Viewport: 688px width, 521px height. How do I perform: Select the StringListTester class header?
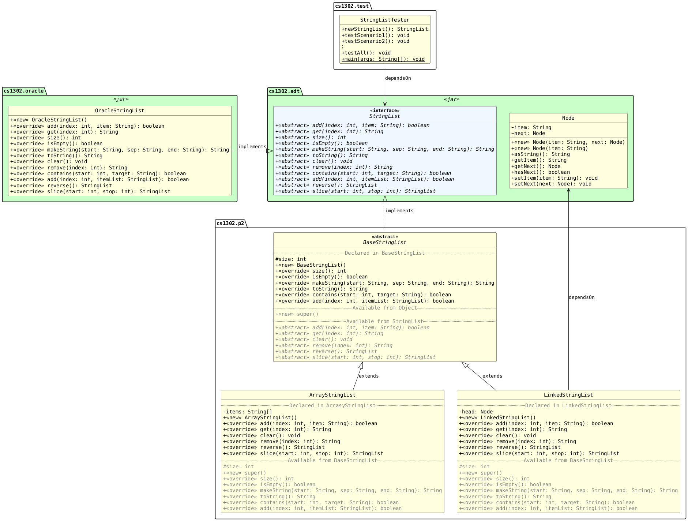coord(385,20)
